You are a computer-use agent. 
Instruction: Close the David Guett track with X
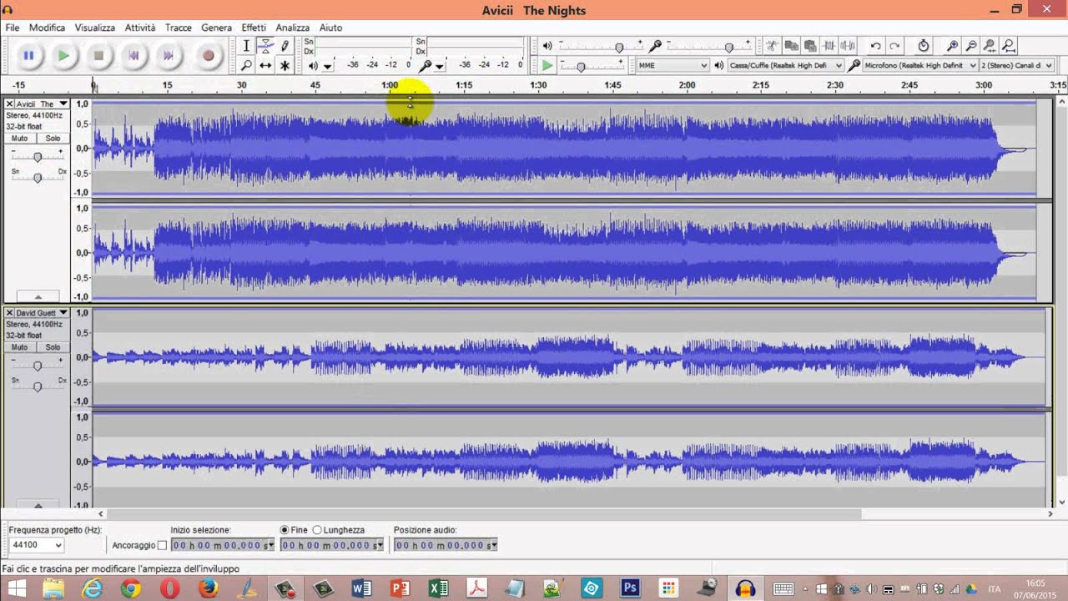(9, 313)
